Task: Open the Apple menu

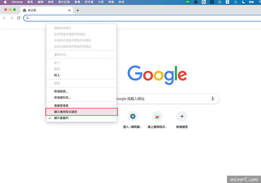Action: (5, 2)
